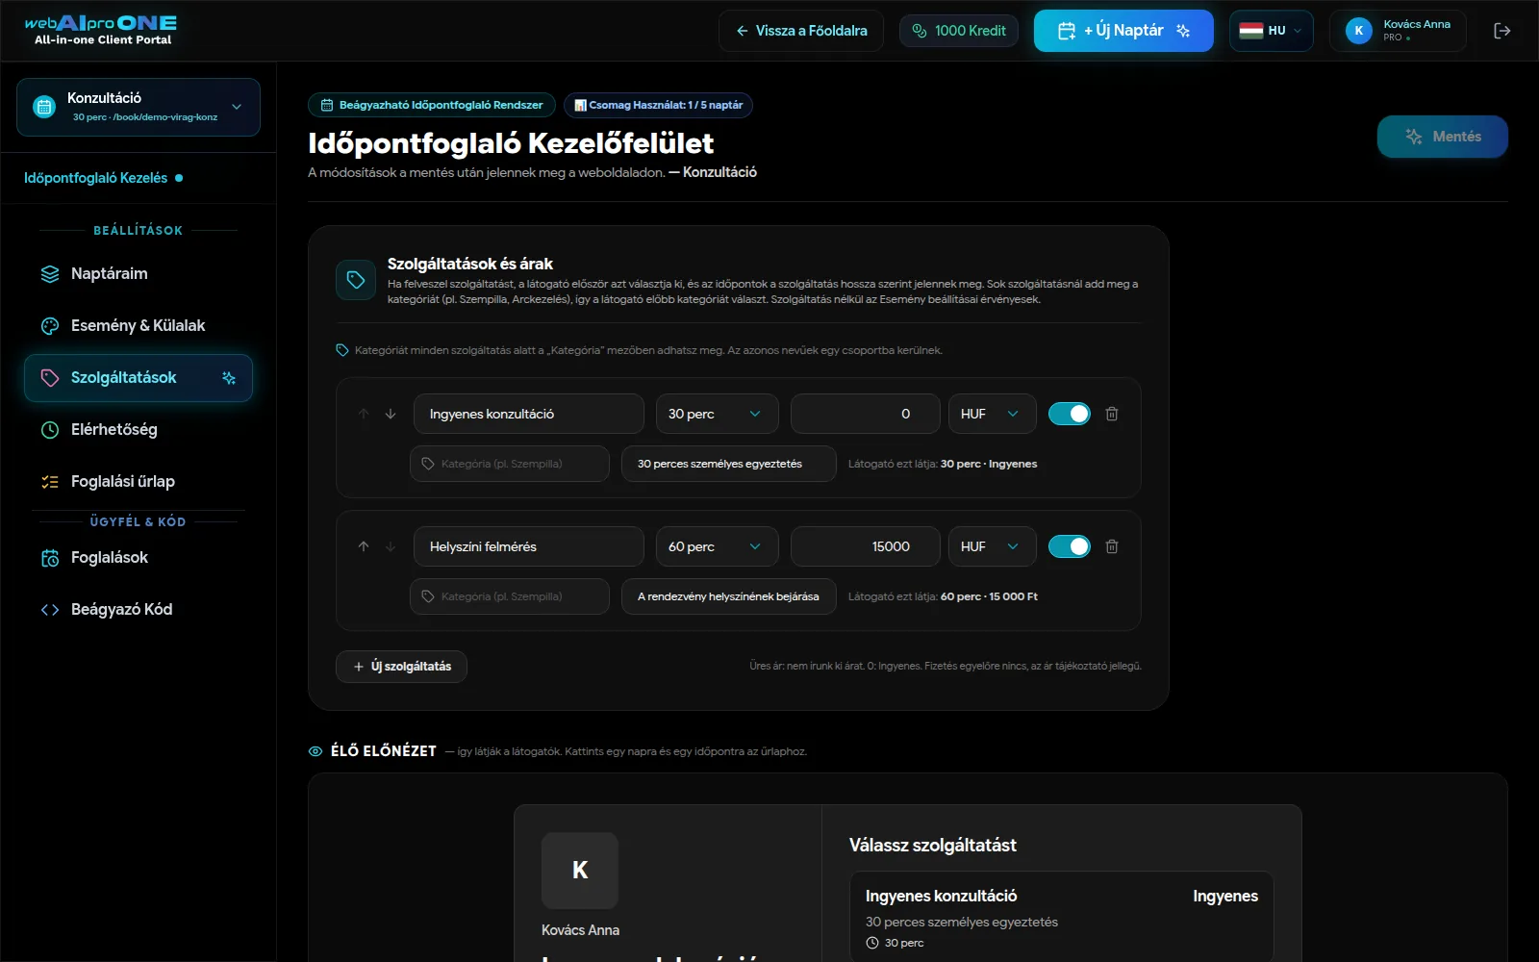Click the price field showing 0
This screenshot has height=962, width=1539.
pyautogui.click(x=866, y=414)
